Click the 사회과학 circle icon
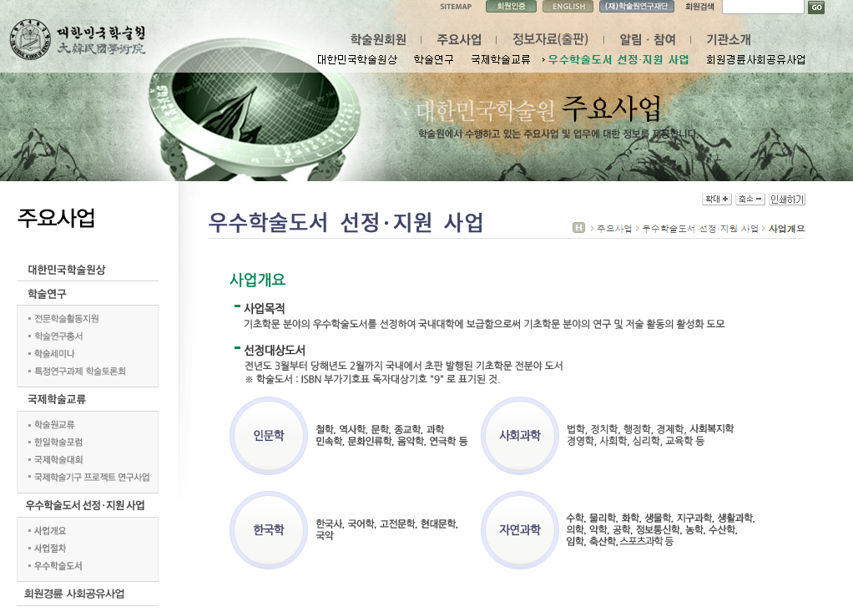853x612 pixels. [x=519, y=436]
